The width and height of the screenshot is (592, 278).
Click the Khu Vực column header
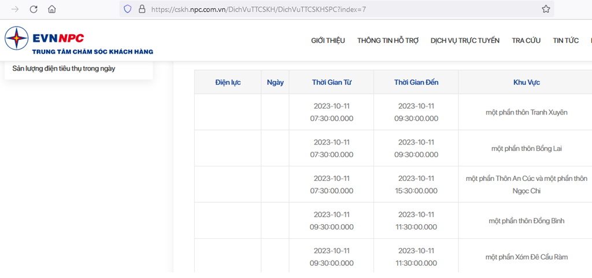[x=526, y=82]
